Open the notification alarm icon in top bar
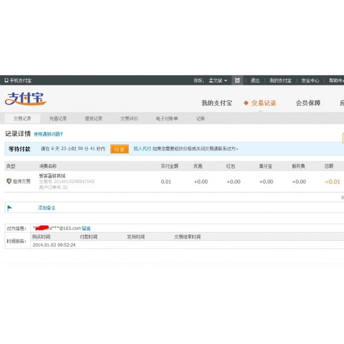The image size is (344, 344). (237, 80)
